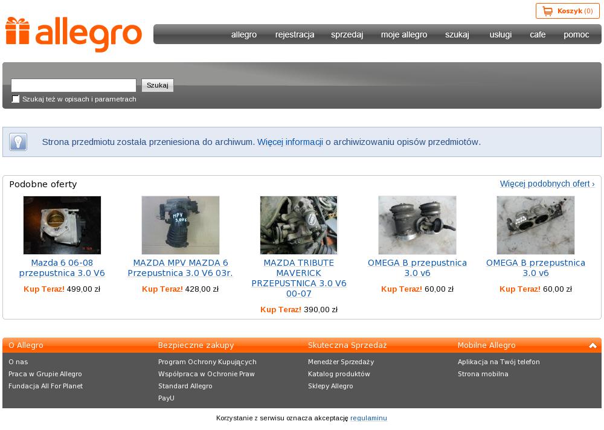Image resolution: width=604 pixels, height=430 pixels.
Task: Click the lightbulb info icon
Action: pyautogui.click(x=18, y=142)
